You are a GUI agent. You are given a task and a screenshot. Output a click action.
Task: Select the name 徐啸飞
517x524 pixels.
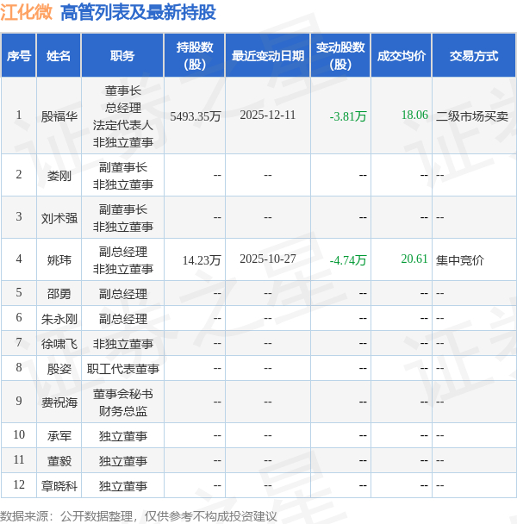59,344
